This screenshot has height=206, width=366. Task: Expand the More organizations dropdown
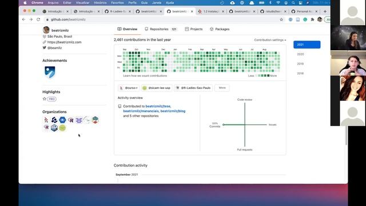222,88
